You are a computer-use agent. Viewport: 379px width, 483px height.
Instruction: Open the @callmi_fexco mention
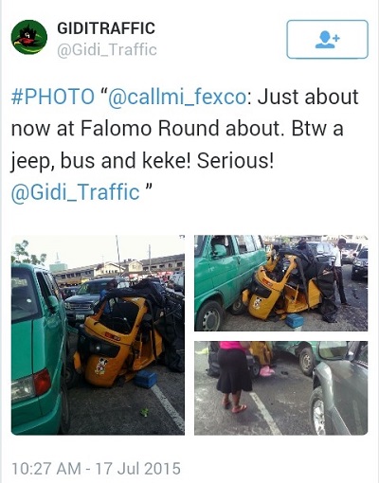(x=177, y=98)
